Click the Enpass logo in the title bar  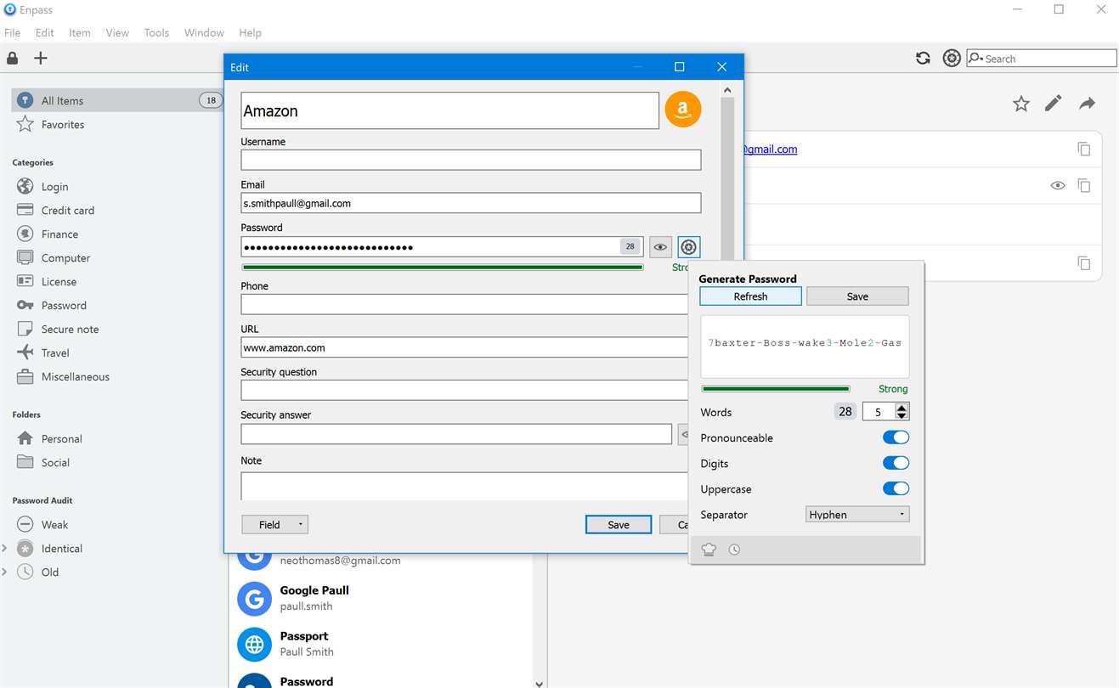[x=10, y=10]
